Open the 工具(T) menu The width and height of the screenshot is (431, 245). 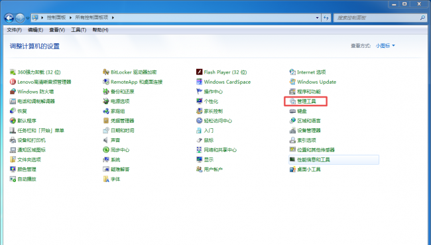click(79, 30)
